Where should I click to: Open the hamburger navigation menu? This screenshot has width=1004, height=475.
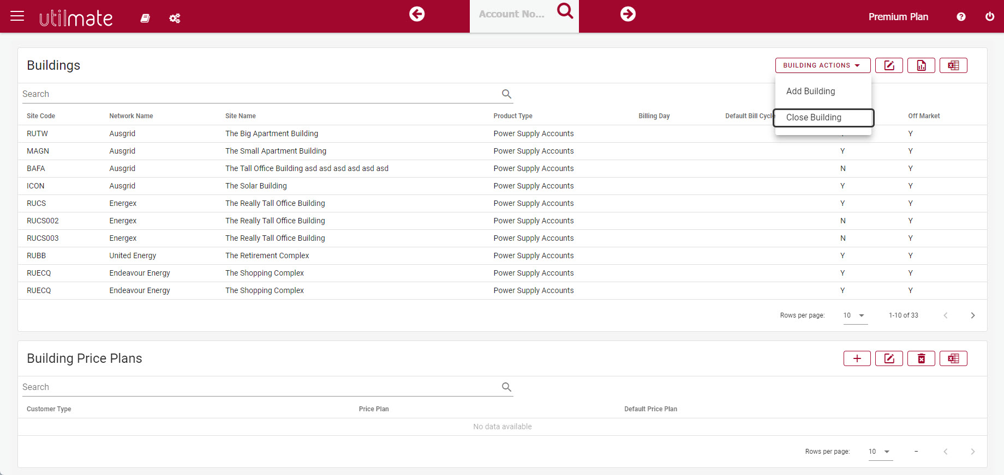[x=17, y=16]
